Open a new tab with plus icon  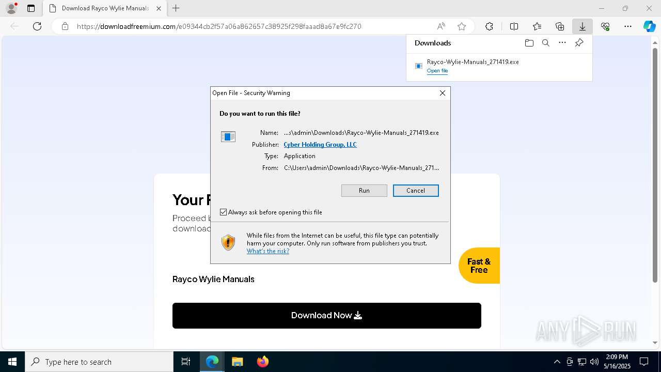176,8
